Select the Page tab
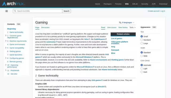Image resolution: width=171 pixels, height=98 pixels. [37, 27]
